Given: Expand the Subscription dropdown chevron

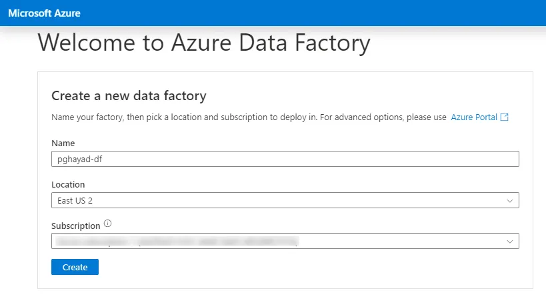Looking at the screenshot, I should 510,241.
